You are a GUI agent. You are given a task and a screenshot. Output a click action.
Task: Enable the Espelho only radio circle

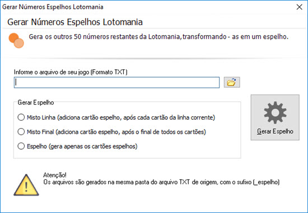pyautogui.click(x=21, y=146)
